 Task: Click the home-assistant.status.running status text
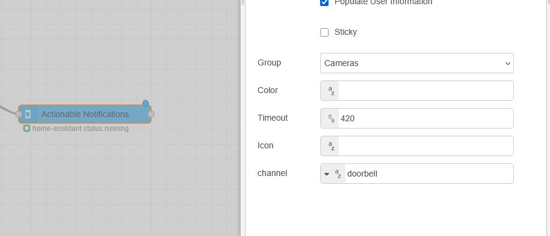pyautogui.click(x=80, y=129)
